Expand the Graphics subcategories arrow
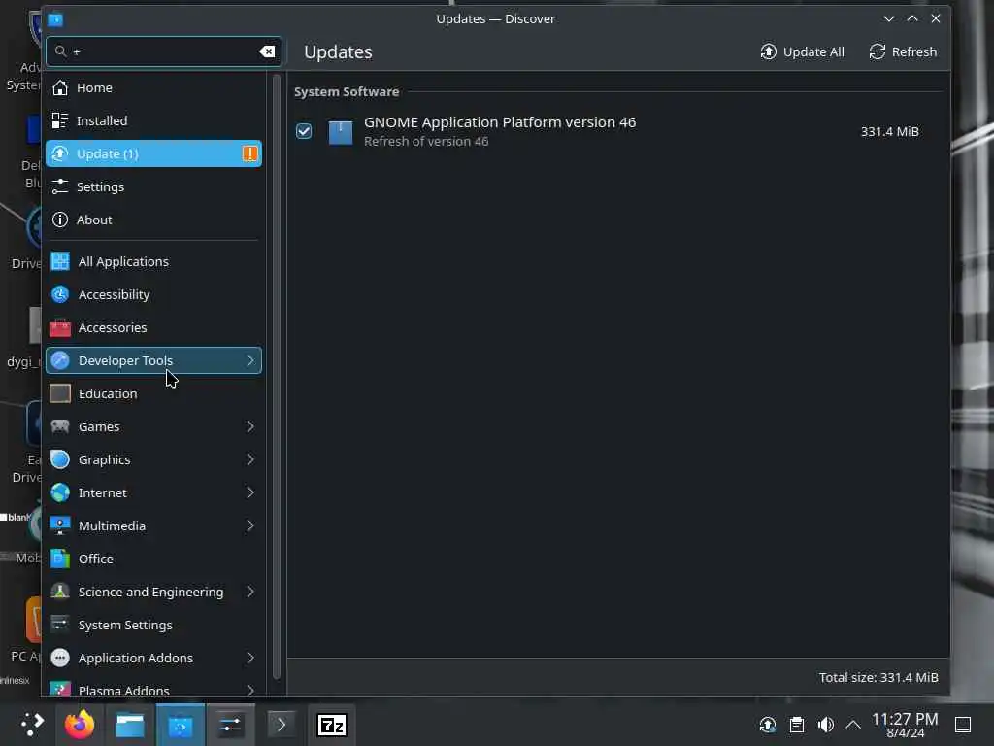This screenshot has height=746, width=994. pos(250,459)
